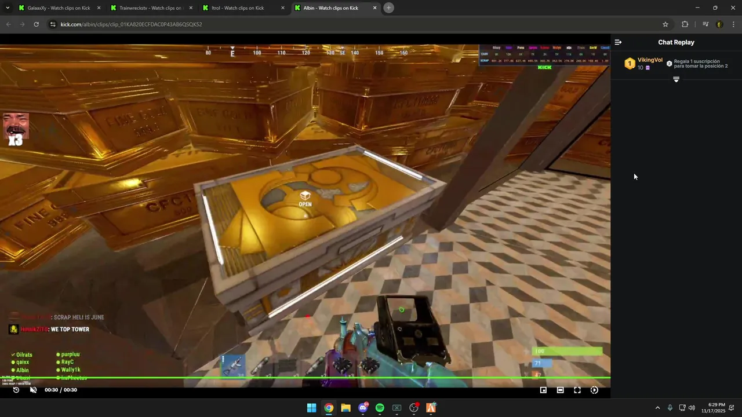Open volume control in tray
This screenshot has height=417, width=742.
[x=692, y=408]
